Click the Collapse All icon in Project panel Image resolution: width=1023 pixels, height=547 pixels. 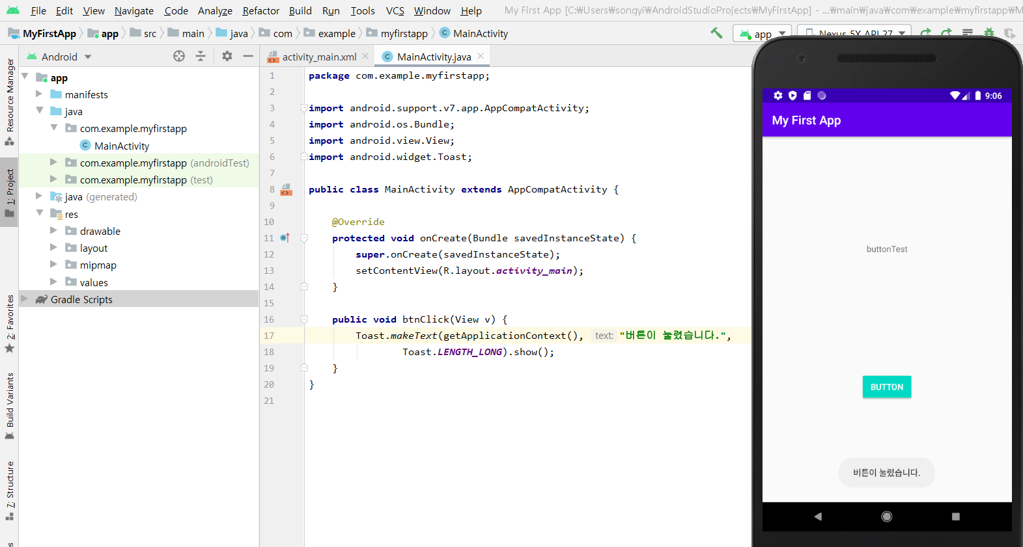click(x=201, y=57)
